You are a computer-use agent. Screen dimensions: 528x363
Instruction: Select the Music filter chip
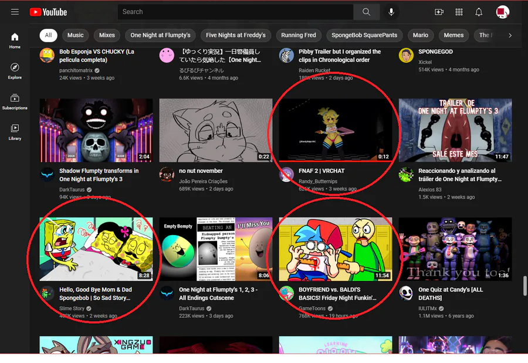click(75, 35)
